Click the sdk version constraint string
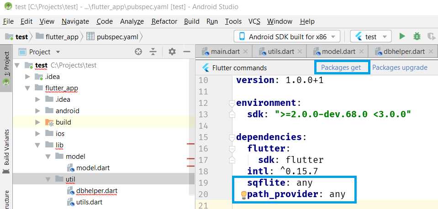 coord(343,115)
